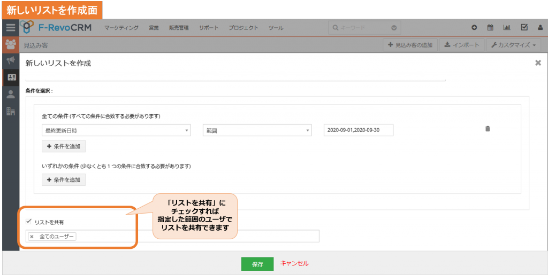Select the people group sidebar icon
This screenshot has height=275, width=548.
11,44
